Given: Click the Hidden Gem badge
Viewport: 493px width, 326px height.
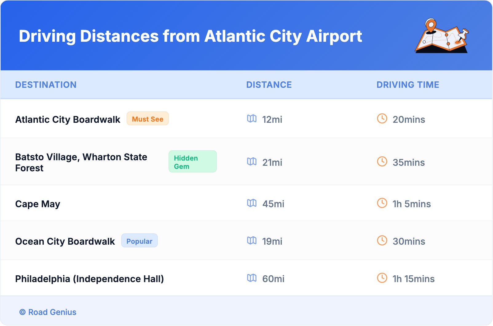Looking at the screenshot, I should (192, 162).
